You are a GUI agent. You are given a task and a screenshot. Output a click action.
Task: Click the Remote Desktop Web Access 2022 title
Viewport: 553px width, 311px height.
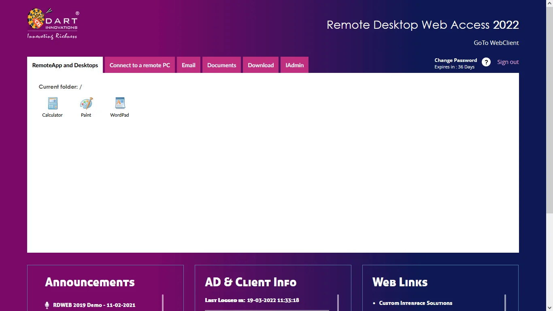[423, 25]
